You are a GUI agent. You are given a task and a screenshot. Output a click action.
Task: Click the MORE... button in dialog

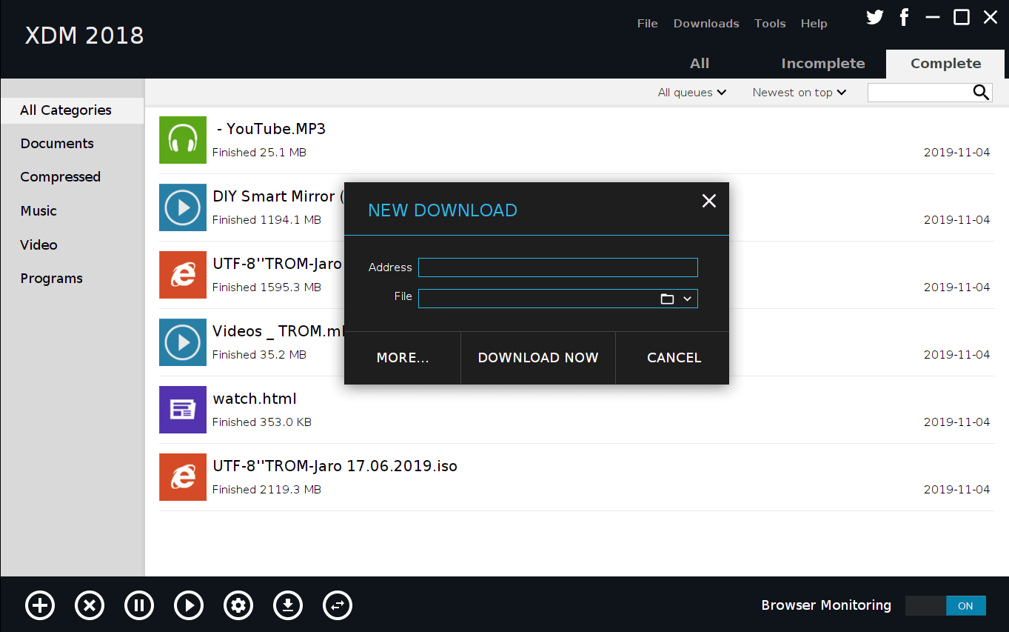(x=402, y=358)
